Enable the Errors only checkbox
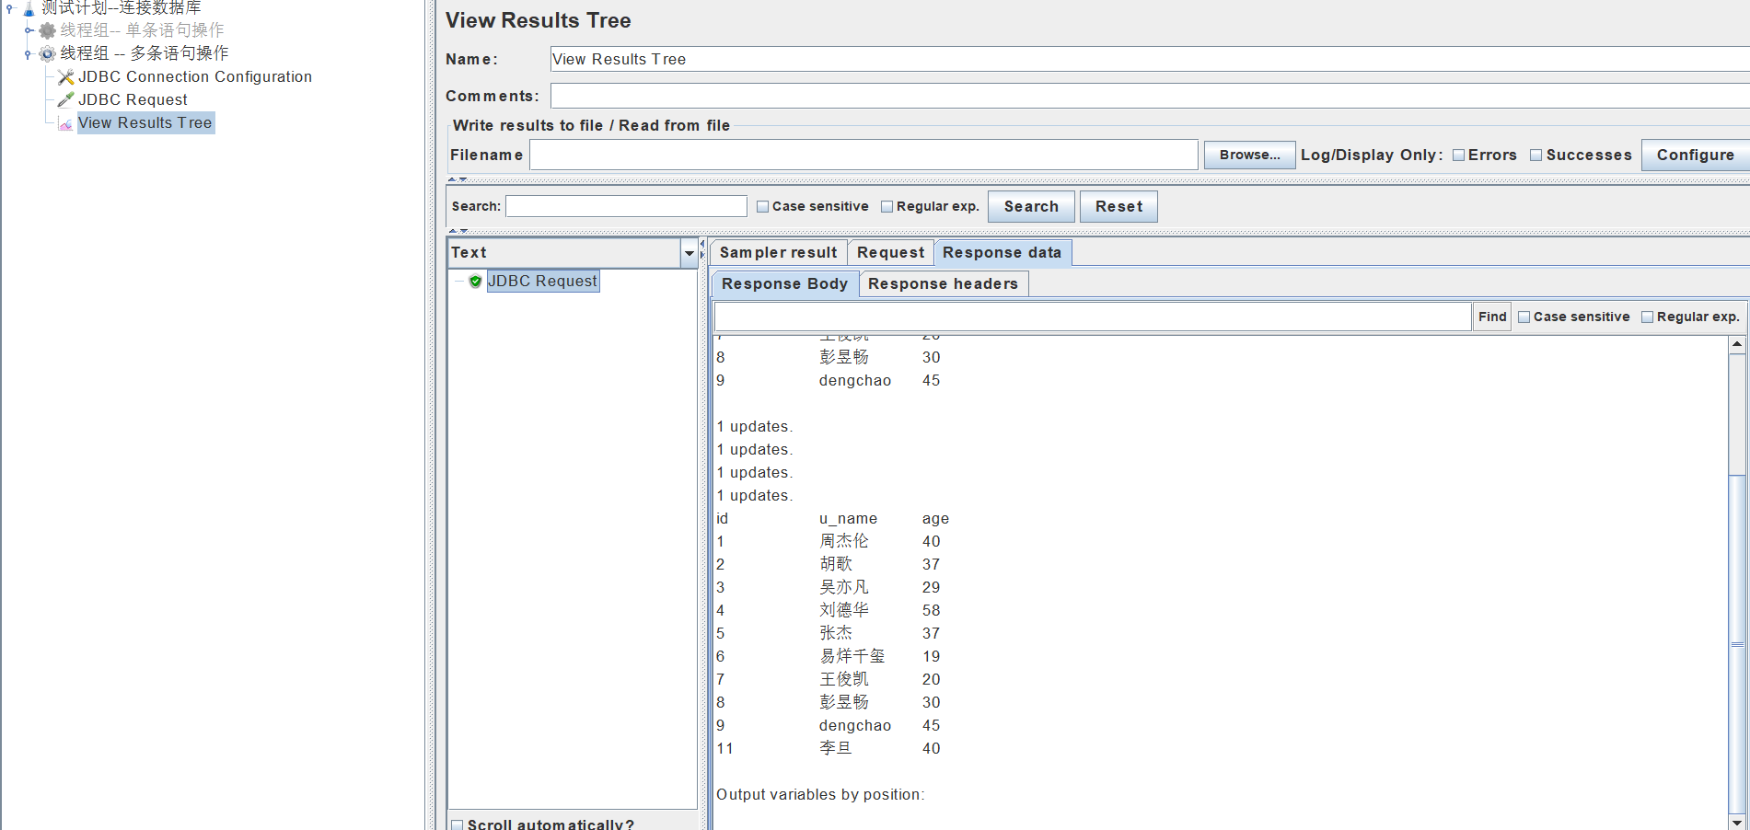The image size is (1750, 830). click(x=1458, y=156)
